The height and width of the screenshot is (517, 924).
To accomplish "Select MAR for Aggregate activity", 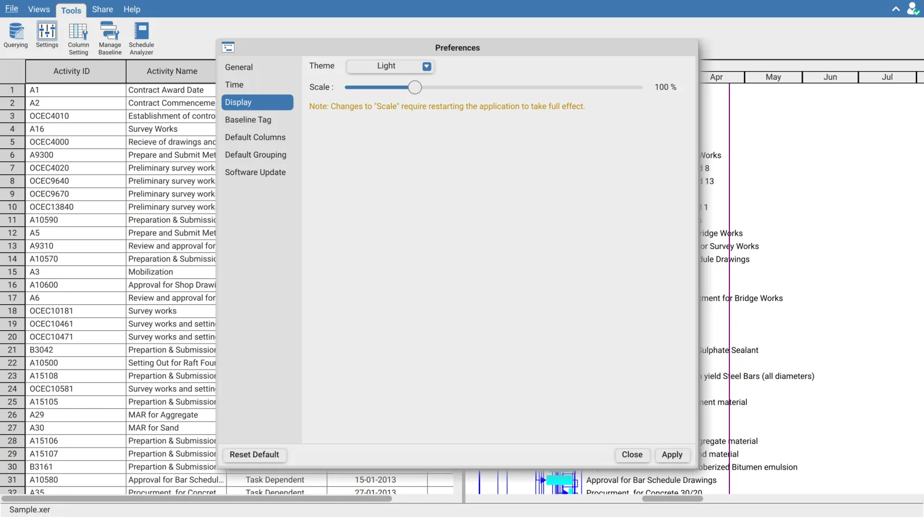I will 172,415.
